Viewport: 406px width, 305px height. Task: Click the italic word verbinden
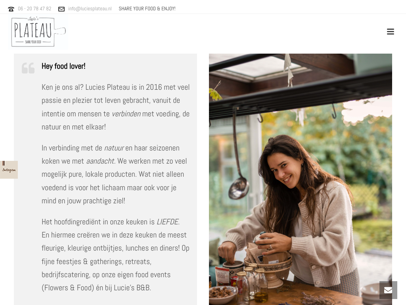pyautogui.click(x=126, y=114)
